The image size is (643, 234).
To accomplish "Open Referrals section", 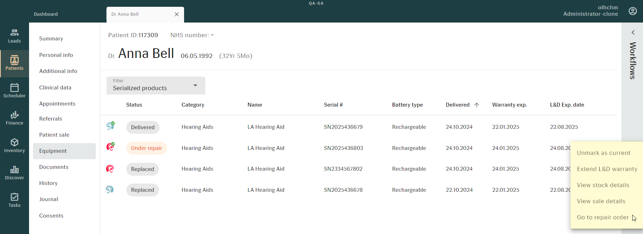I will 51,119.
